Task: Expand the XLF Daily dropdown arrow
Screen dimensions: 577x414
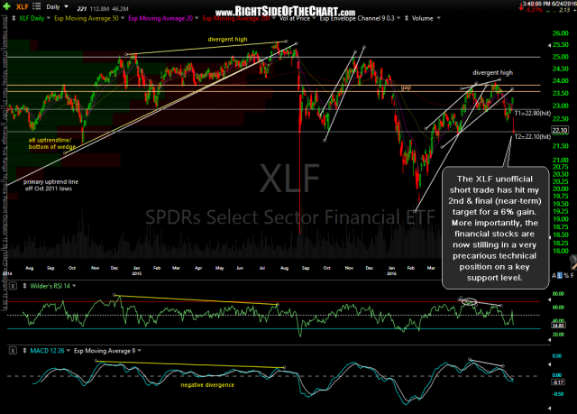Action: pyautogui.click(x=48, y=18)
